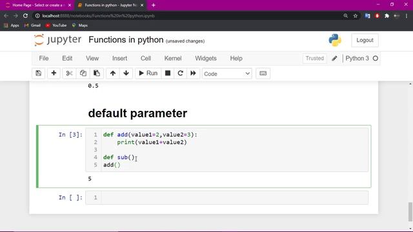Click the 'default parameter' heading
Image resolution: width=413 pixels, height=232 pixels.
click(137, 113)
